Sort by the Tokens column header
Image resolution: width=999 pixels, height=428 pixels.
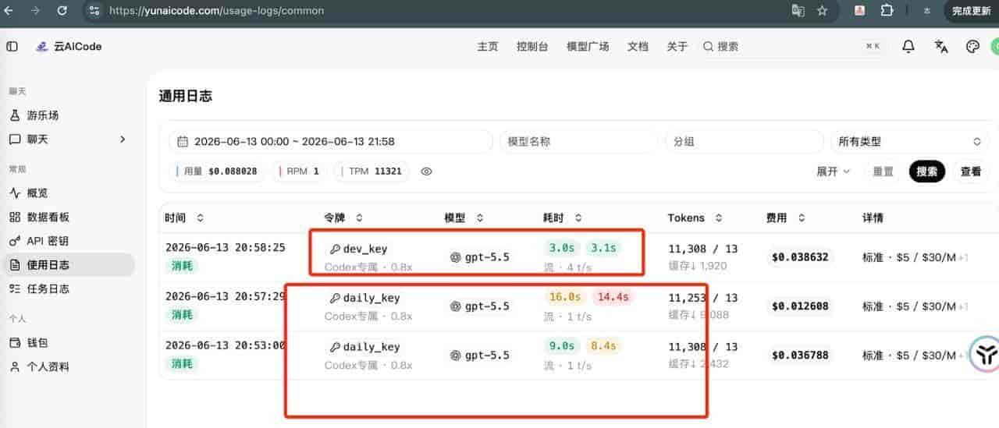coord(695,218)
